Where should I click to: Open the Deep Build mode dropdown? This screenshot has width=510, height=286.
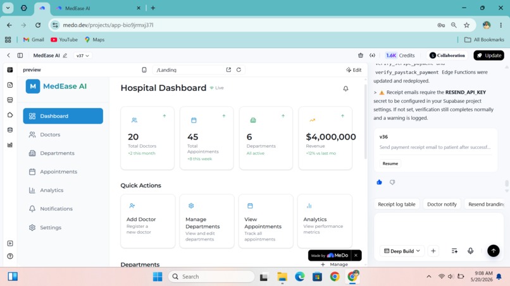tap(402, 251)
